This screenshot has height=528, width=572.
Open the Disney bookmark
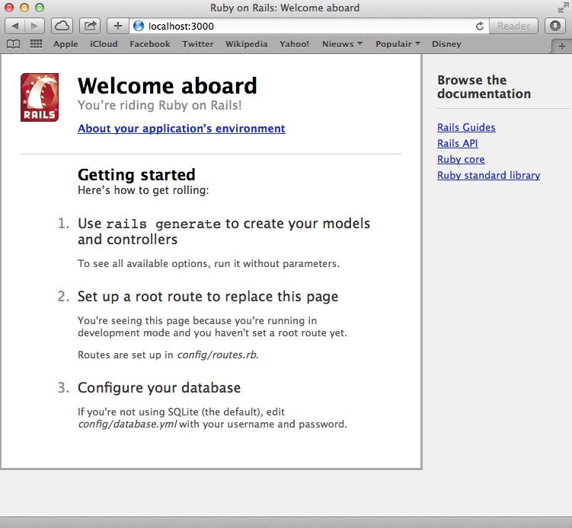coord(446,44)
